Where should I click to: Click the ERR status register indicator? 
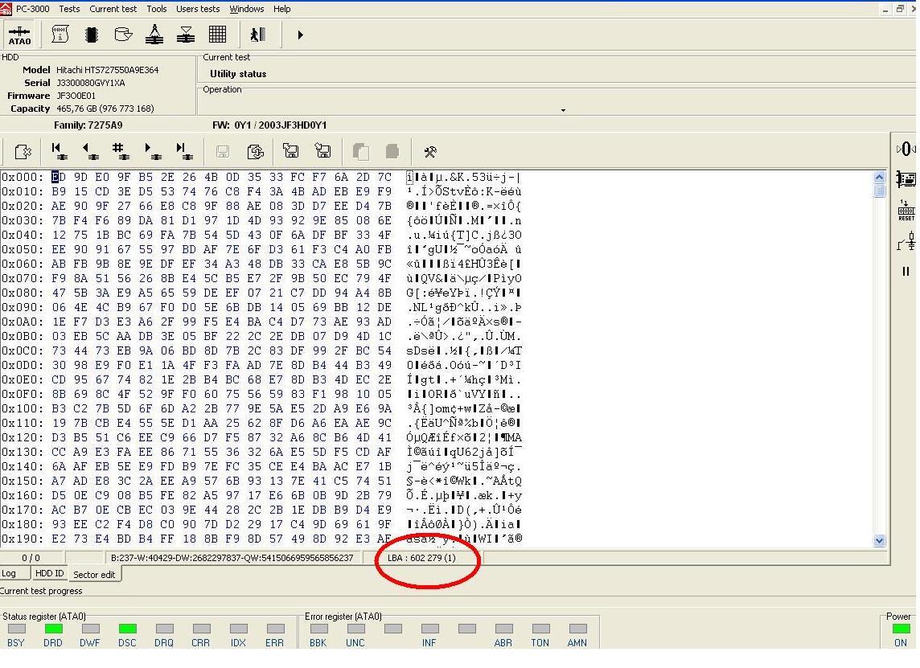(x=275, y=629)
